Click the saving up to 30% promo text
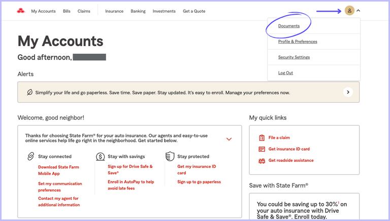The height and width of the screenshot is (221, 390). coord(302,210)
